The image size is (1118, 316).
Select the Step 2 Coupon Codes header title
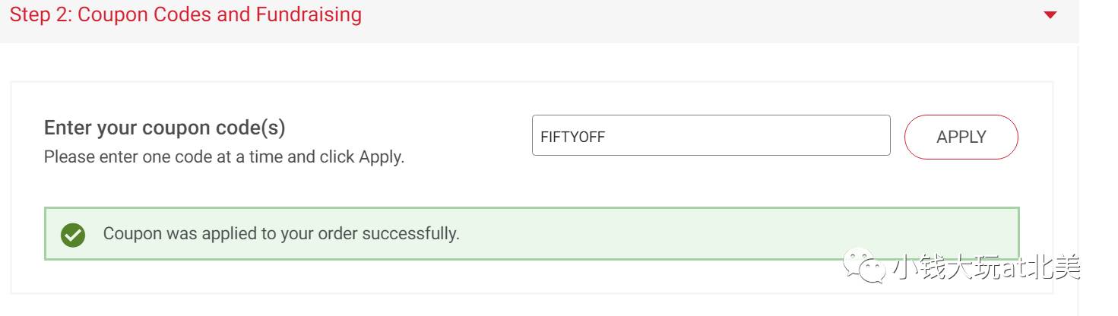point(185,14)
